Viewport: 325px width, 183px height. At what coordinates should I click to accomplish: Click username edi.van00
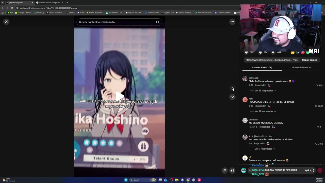pyautogui.click(x=253, y=78)
